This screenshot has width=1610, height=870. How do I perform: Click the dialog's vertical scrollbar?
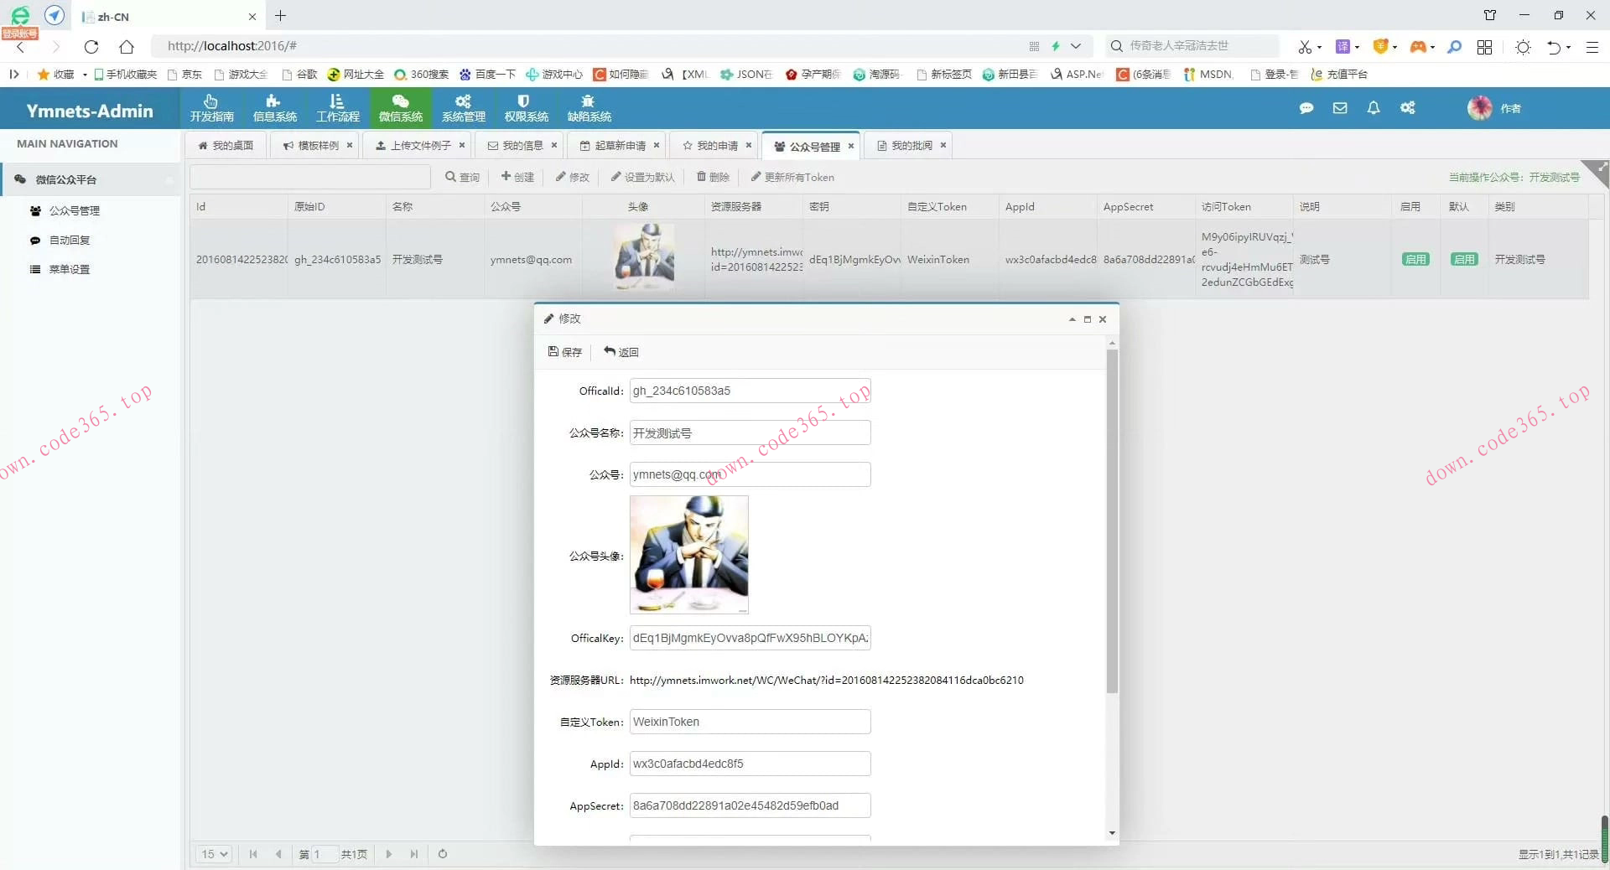pos(1112,520)
